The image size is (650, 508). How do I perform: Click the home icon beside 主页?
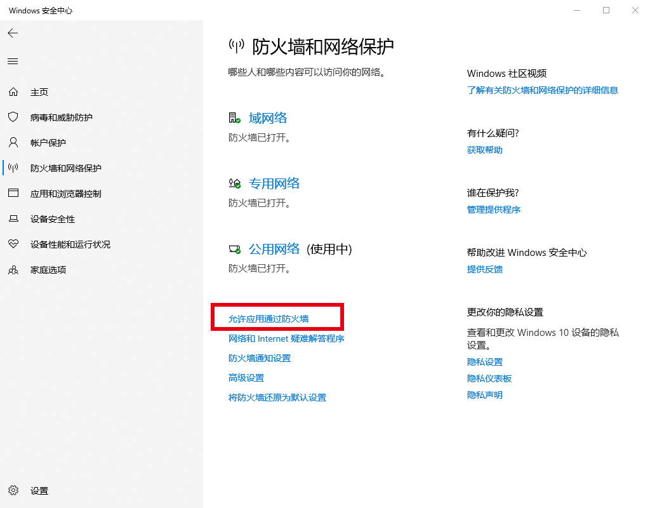[x=13, y=91]
